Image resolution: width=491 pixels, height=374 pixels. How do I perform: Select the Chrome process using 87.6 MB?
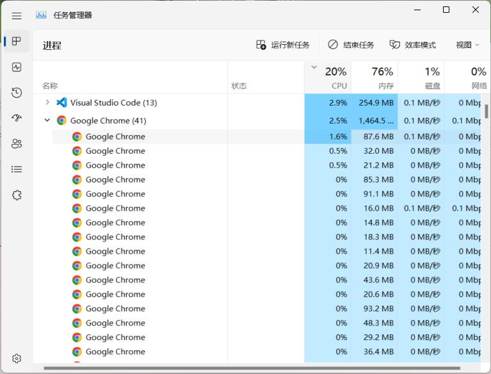266,136
